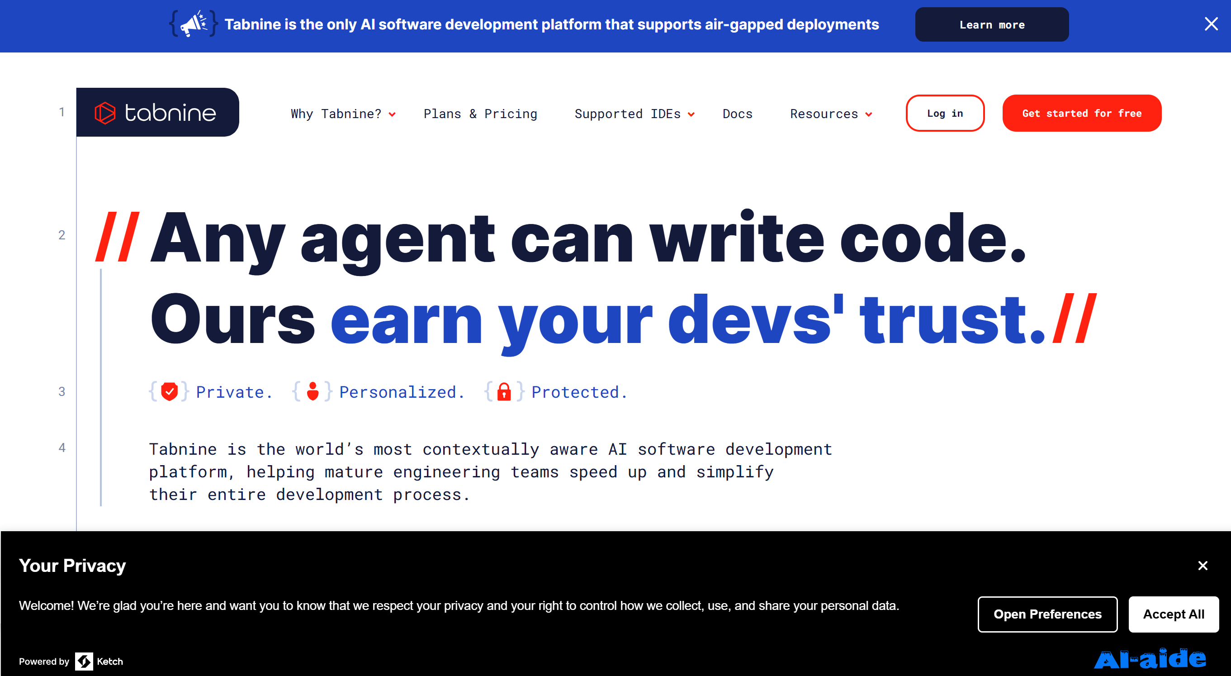Click the red padlock Protected icon
1231x676 pixels.
[x=504, y=391]
